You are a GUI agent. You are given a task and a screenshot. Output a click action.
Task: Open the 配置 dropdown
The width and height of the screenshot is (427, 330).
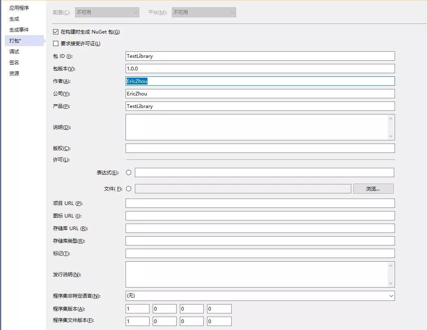pyautogui.click(x=135, y=12)
